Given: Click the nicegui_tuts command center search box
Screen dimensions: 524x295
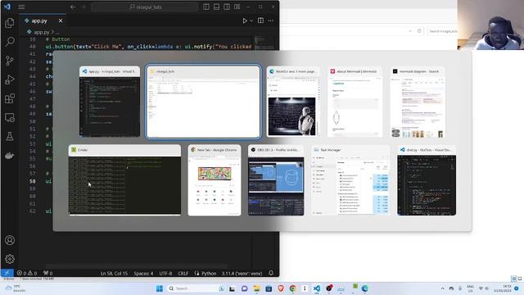Looking at the screenshot, I should click(x=144, y=7).
